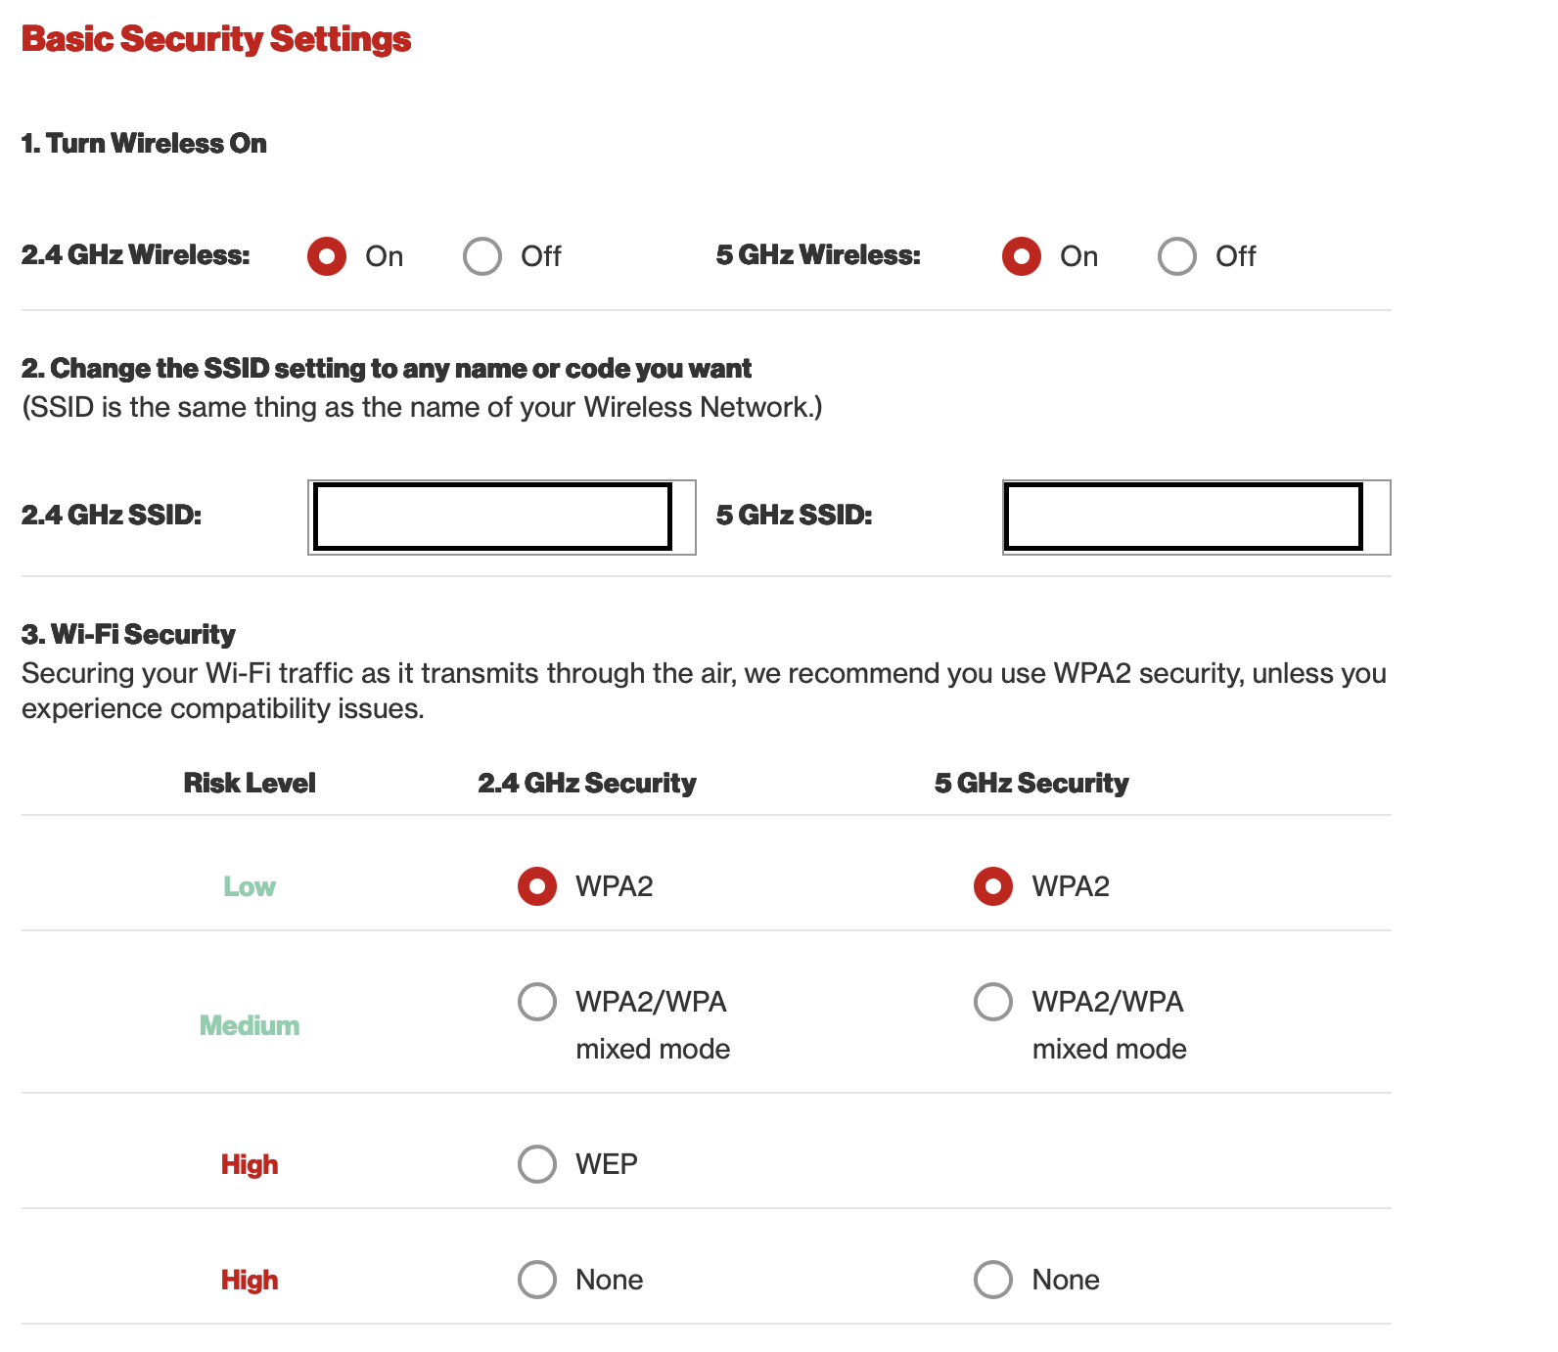This screenshot has width=1558, height=1352.
Task: Choose WPA2/WPA mixed mode for 5 GHz
Action: [x=993, y=1002]
